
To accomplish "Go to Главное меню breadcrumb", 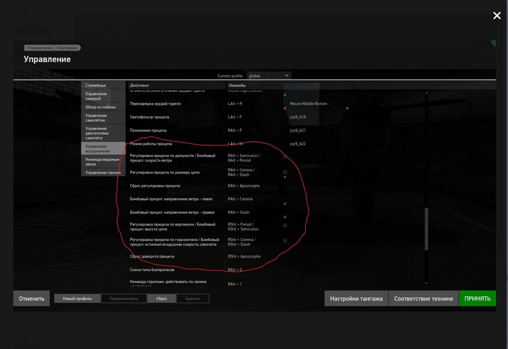I will (40, 48).
